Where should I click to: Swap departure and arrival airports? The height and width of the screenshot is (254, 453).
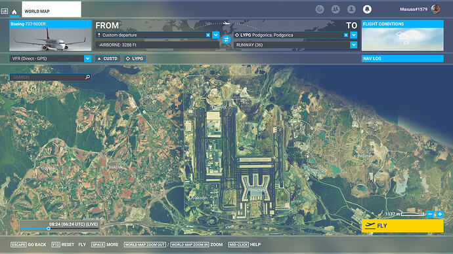pos(226,39)
